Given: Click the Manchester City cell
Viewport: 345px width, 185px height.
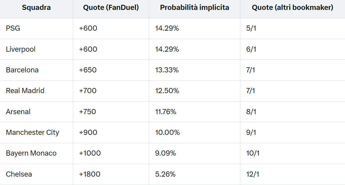Looking at the screenshot, I should [32, 132].
